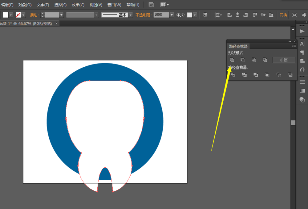Open the Character panel icon in dock
308x209 pixels.
click(x=302, y=44)
